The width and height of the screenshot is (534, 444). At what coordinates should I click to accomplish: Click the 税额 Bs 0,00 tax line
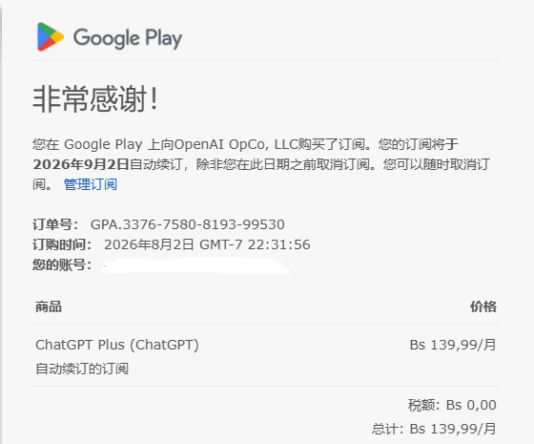452,405
